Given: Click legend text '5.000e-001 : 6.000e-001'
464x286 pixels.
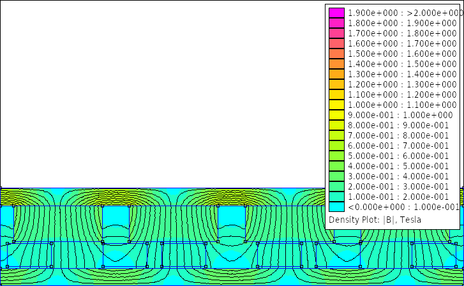Looking at the screenshot, I should coord(398,156).
